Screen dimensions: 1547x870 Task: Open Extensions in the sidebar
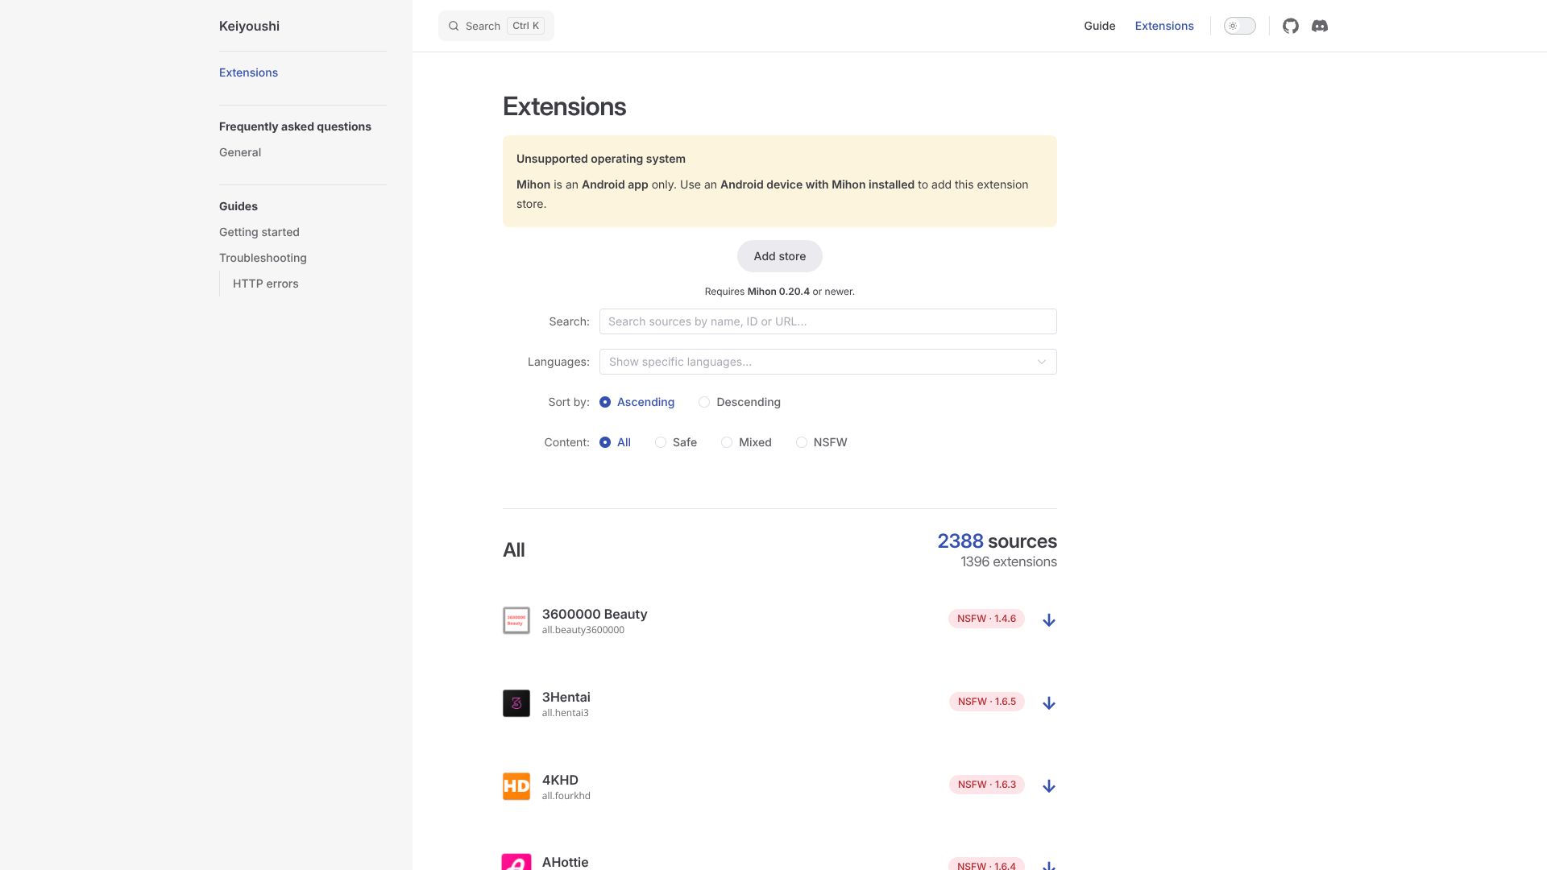click(x=248, y=72)
